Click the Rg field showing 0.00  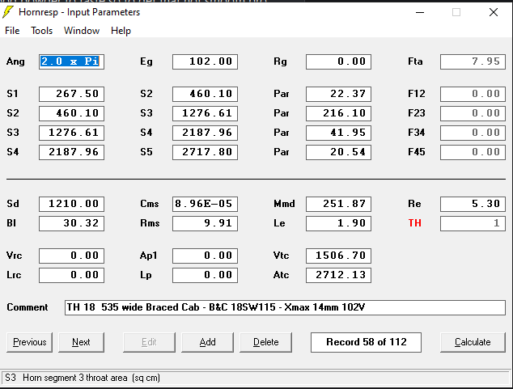338,61
